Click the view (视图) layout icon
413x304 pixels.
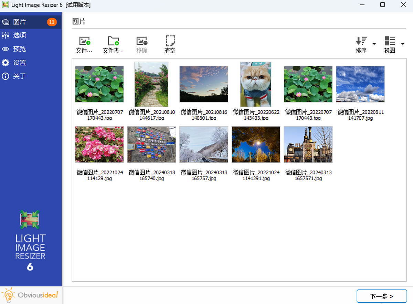390,41
